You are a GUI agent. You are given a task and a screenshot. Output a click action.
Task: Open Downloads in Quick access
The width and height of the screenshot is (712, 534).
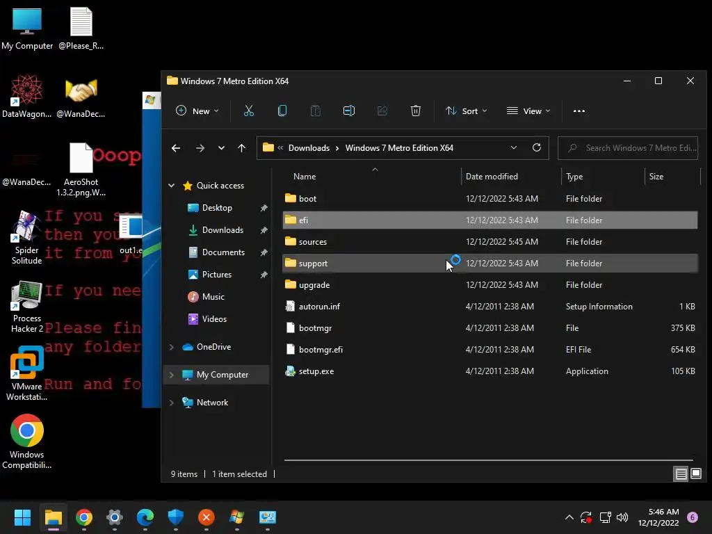pyautogui.click(x=222, y=229)
